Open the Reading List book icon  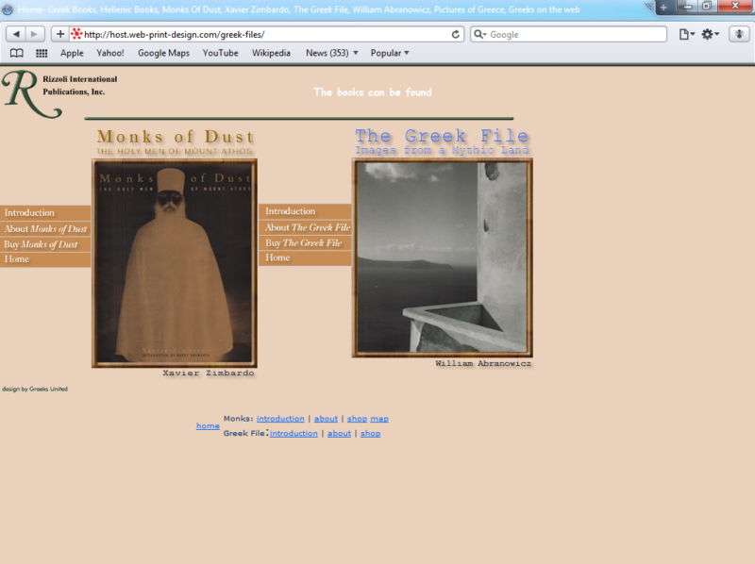pyautogui.click(x=17, y=53)
